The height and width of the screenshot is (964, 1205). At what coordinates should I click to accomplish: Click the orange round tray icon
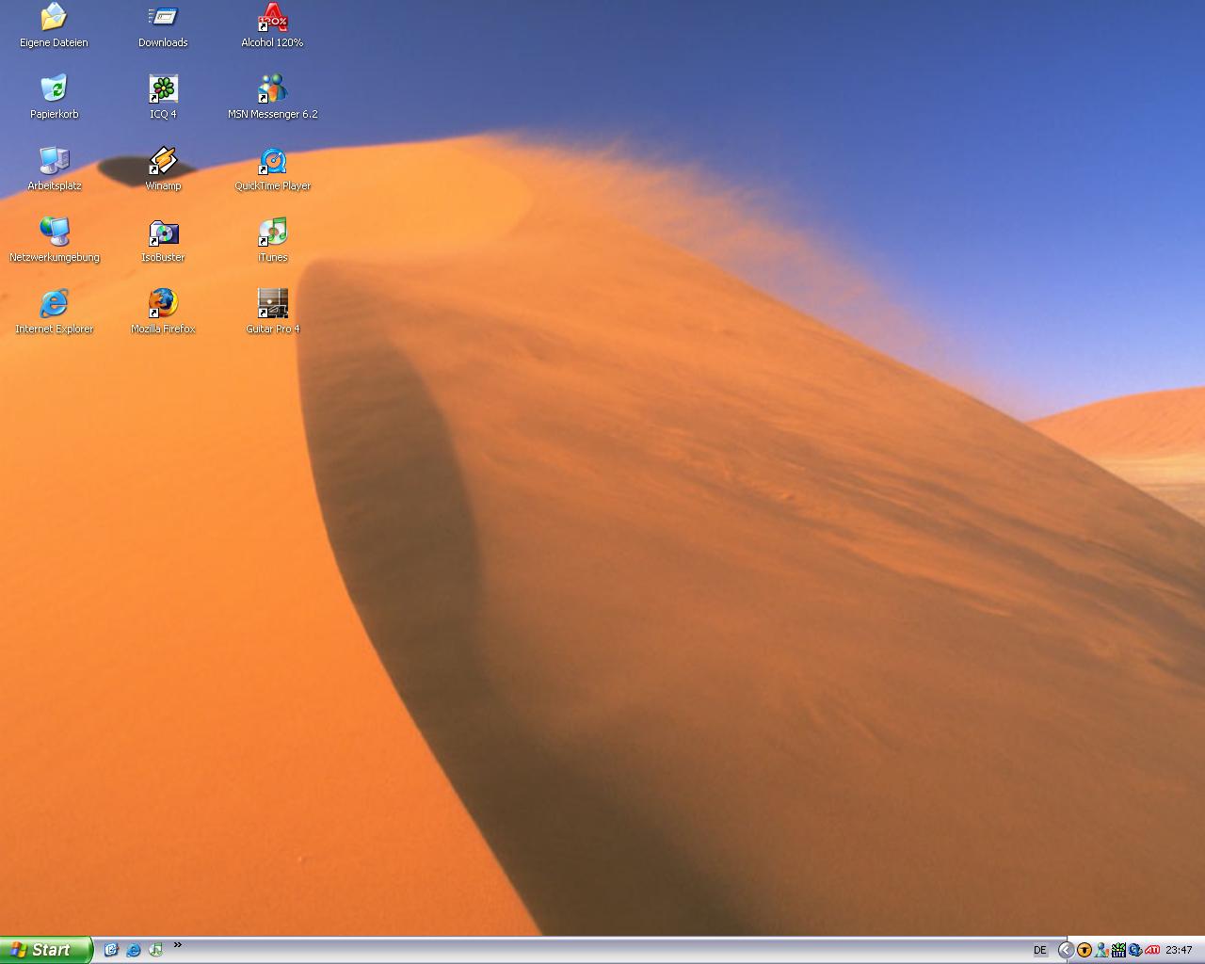point(1084,950)
